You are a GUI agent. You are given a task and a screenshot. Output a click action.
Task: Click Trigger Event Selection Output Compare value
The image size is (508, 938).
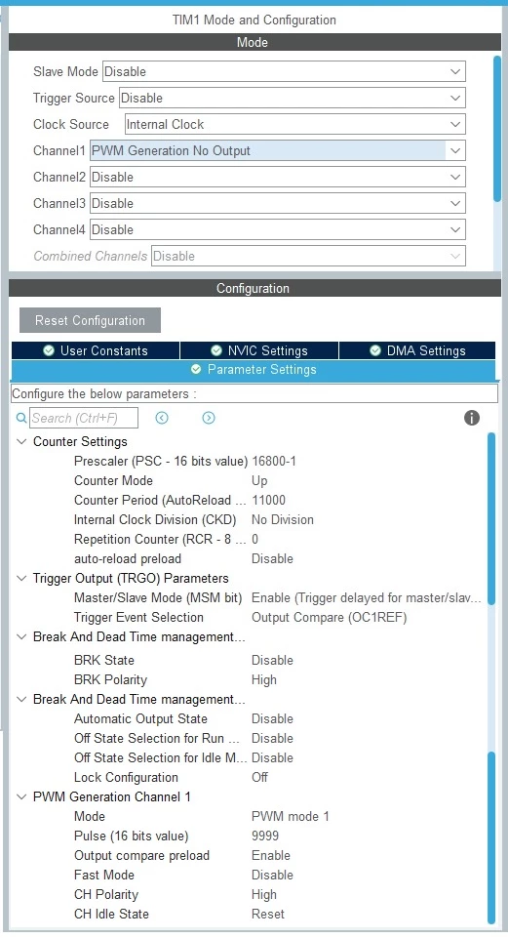(x=330, y=617)
